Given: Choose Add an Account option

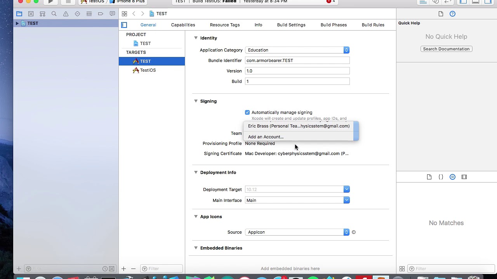Looking at the screenshot, I should coord(299,137).
